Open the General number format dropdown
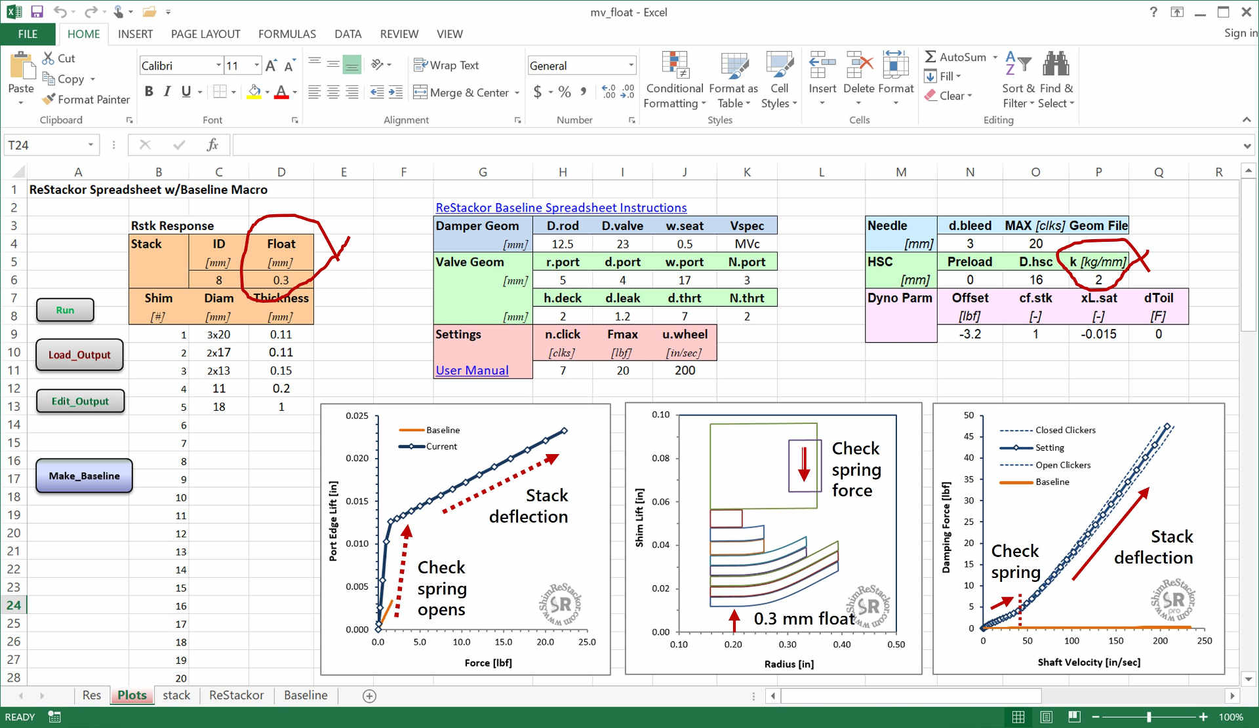 pyautogui.click(x=631, y=65)
